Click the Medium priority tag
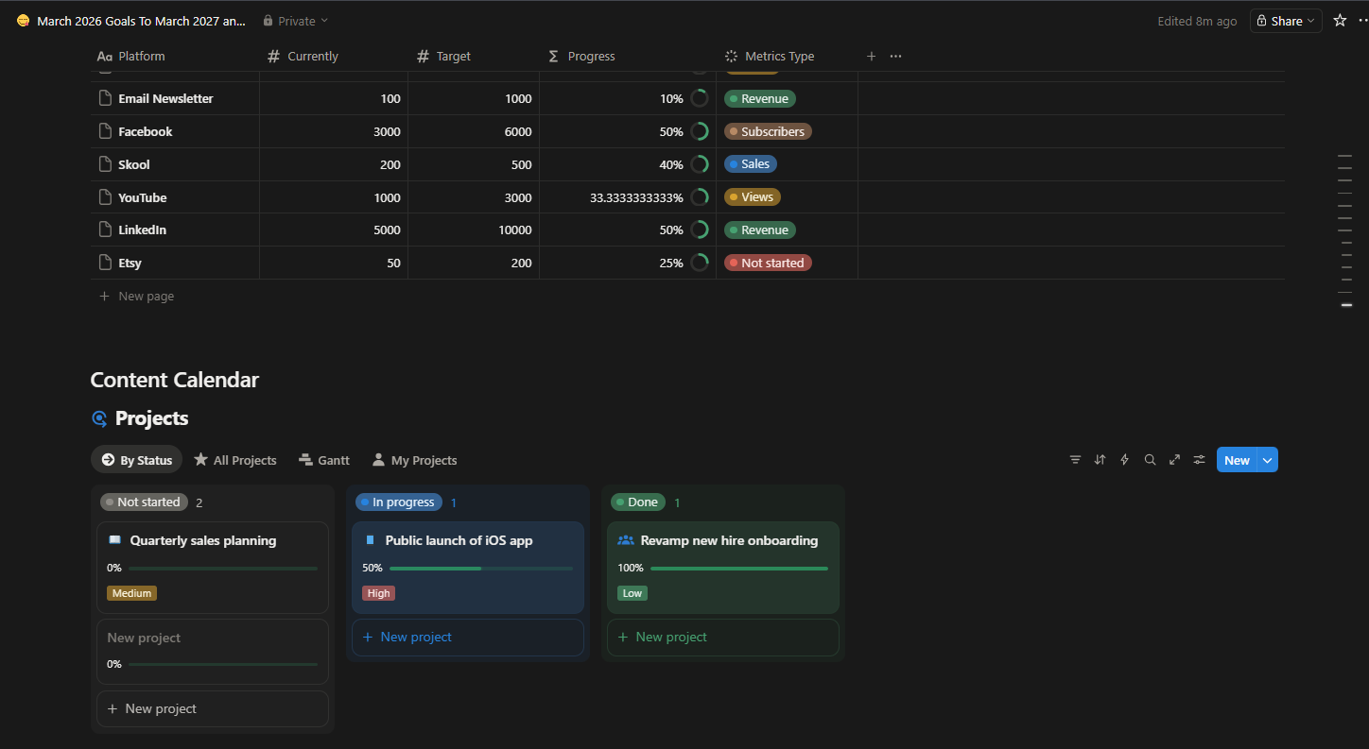 tap(131, 593)
